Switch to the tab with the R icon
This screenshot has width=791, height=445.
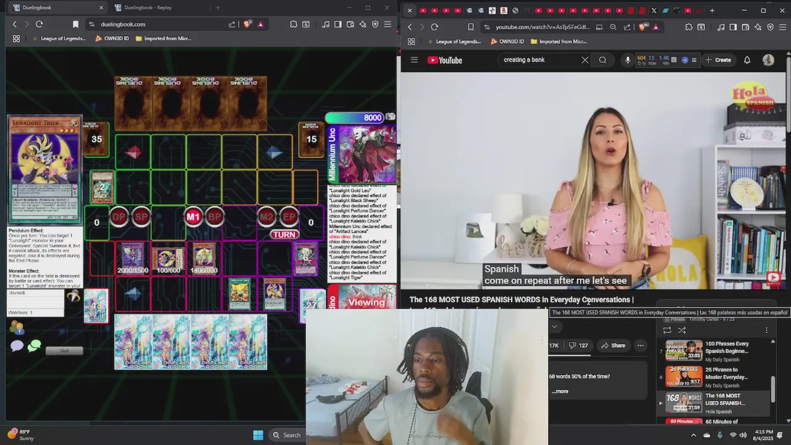click(x=504, y=11)
